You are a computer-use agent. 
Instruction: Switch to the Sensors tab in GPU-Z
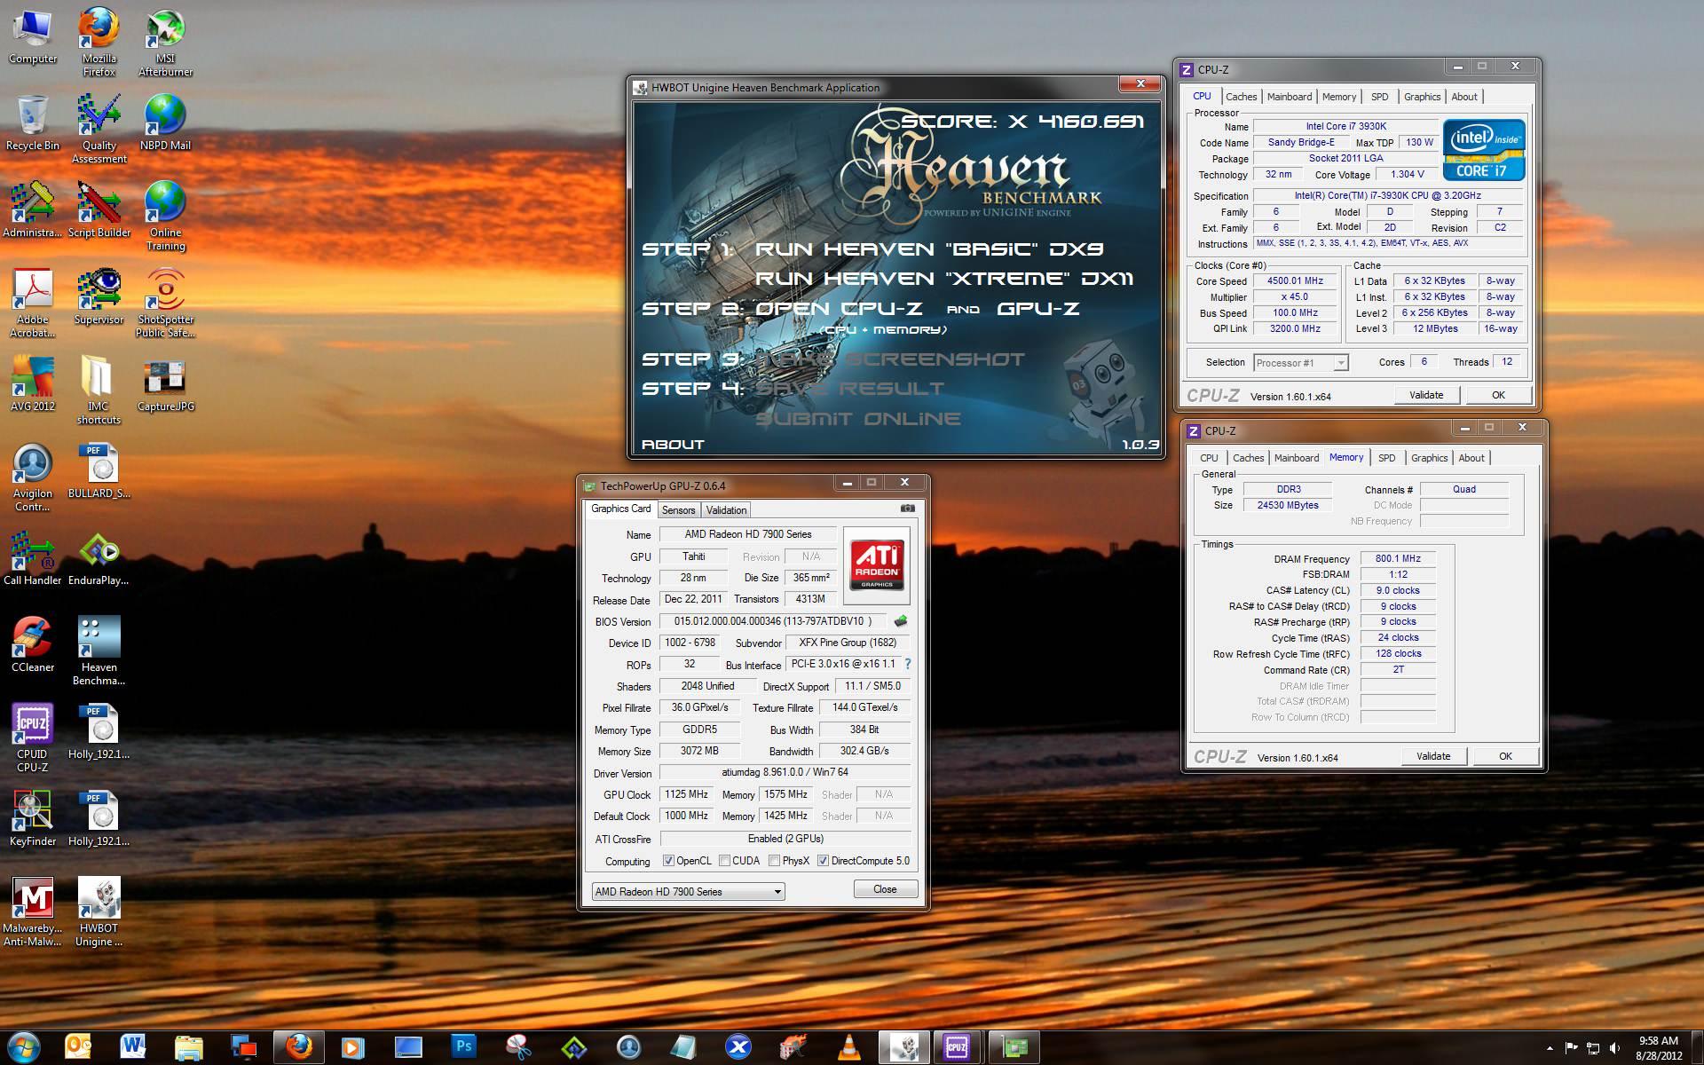point(678,510)
